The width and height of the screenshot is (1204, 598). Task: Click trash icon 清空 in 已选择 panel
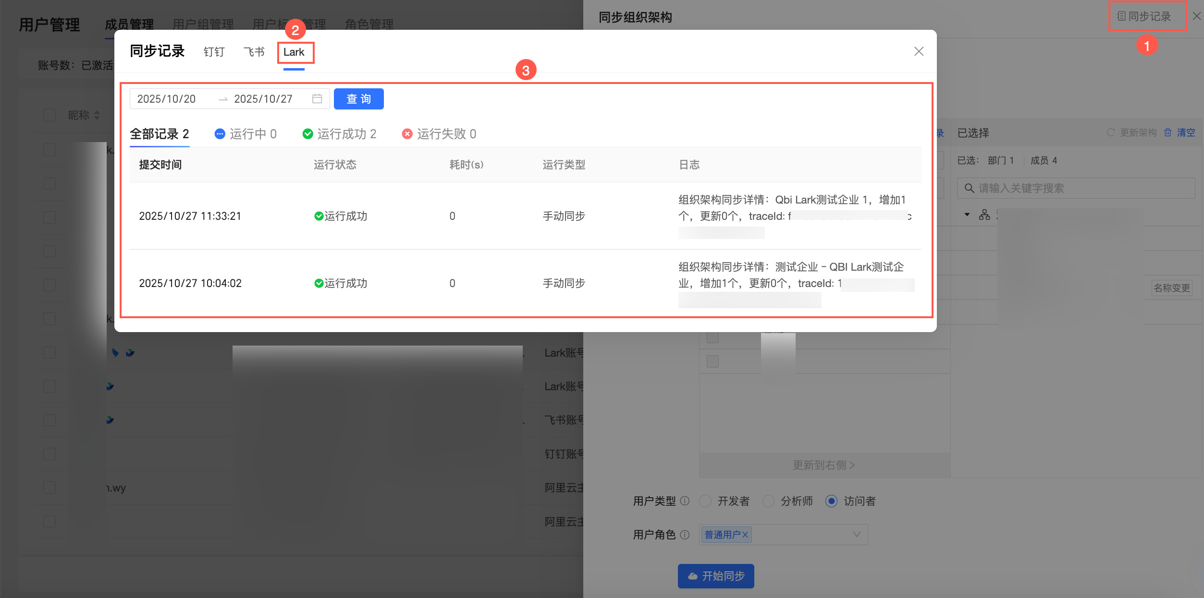pyautogui.click(x=1167, y=132)
